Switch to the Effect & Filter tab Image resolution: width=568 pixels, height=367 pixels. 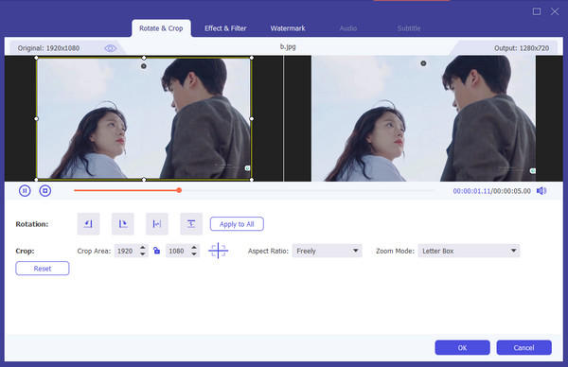(225, 28)
